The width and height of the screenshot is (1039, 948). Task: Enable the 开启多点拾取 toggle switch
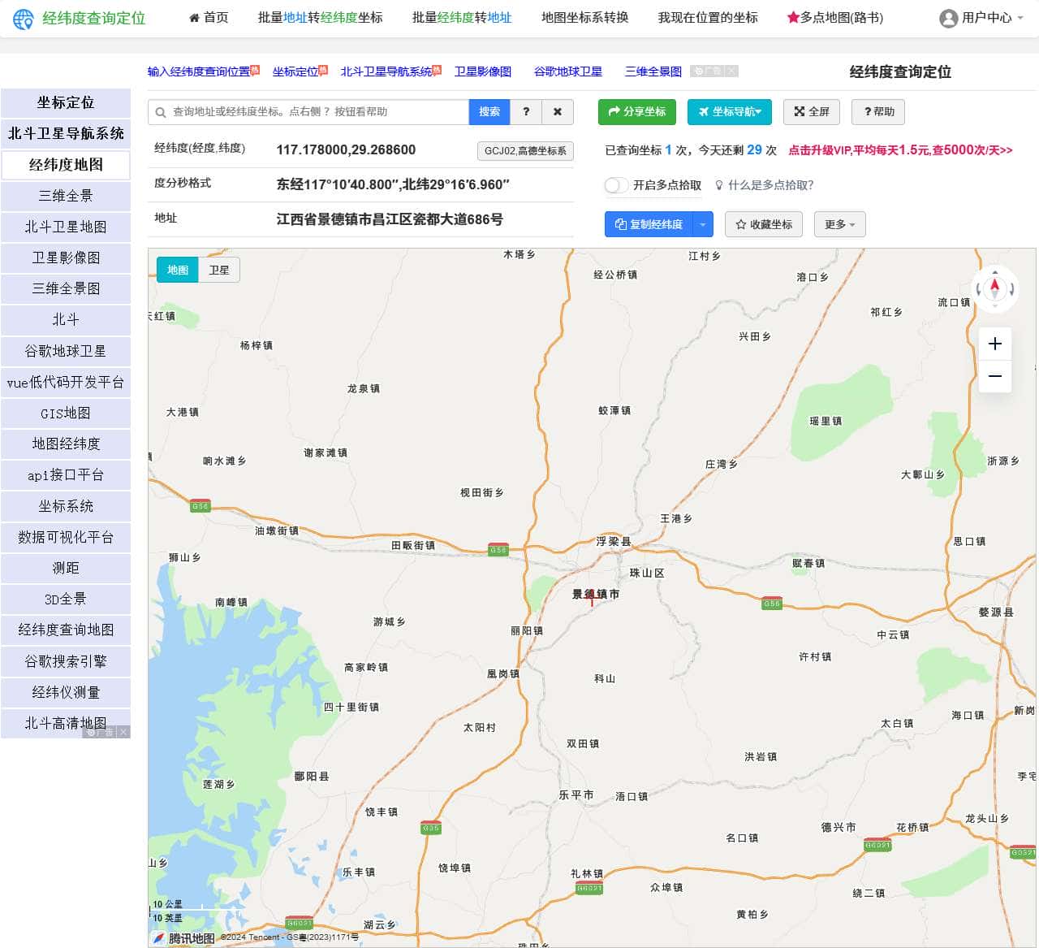tap(617, 185)
